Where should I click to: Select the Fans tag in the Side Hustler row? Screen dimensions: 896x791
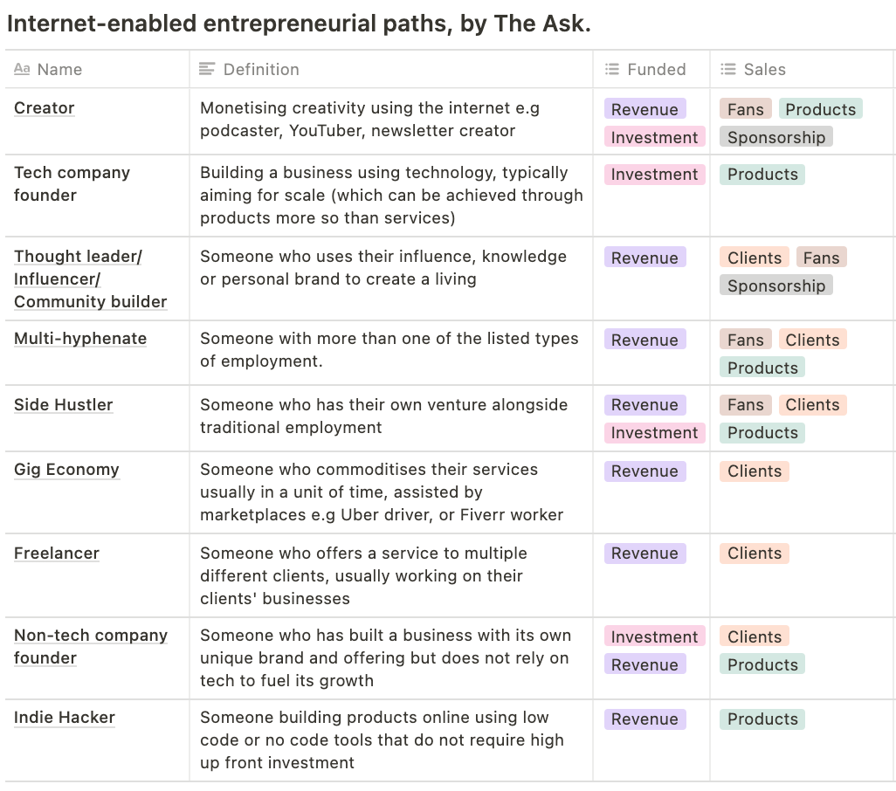[745, 404]
